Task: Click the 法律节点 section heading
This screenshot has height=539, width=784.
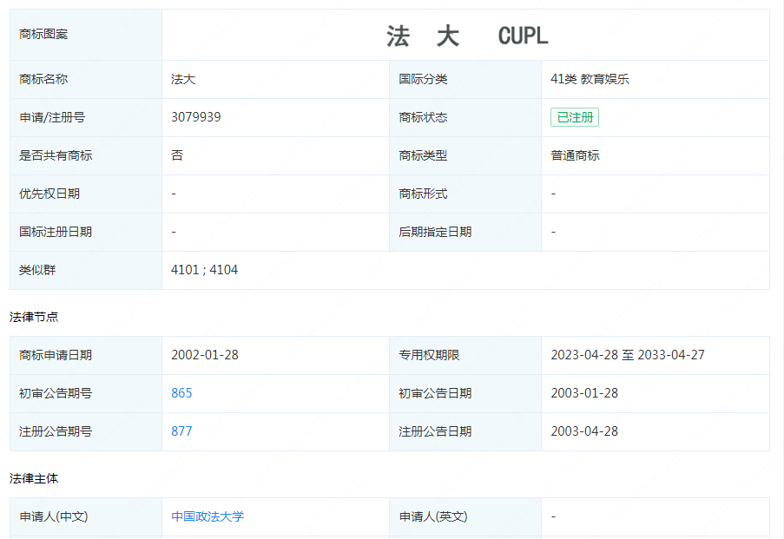Action: pyautogui.click(x=34, y=317)
